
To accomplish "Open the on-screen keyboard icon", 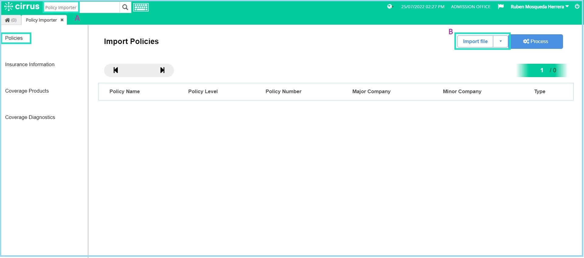I will point(141,7).
